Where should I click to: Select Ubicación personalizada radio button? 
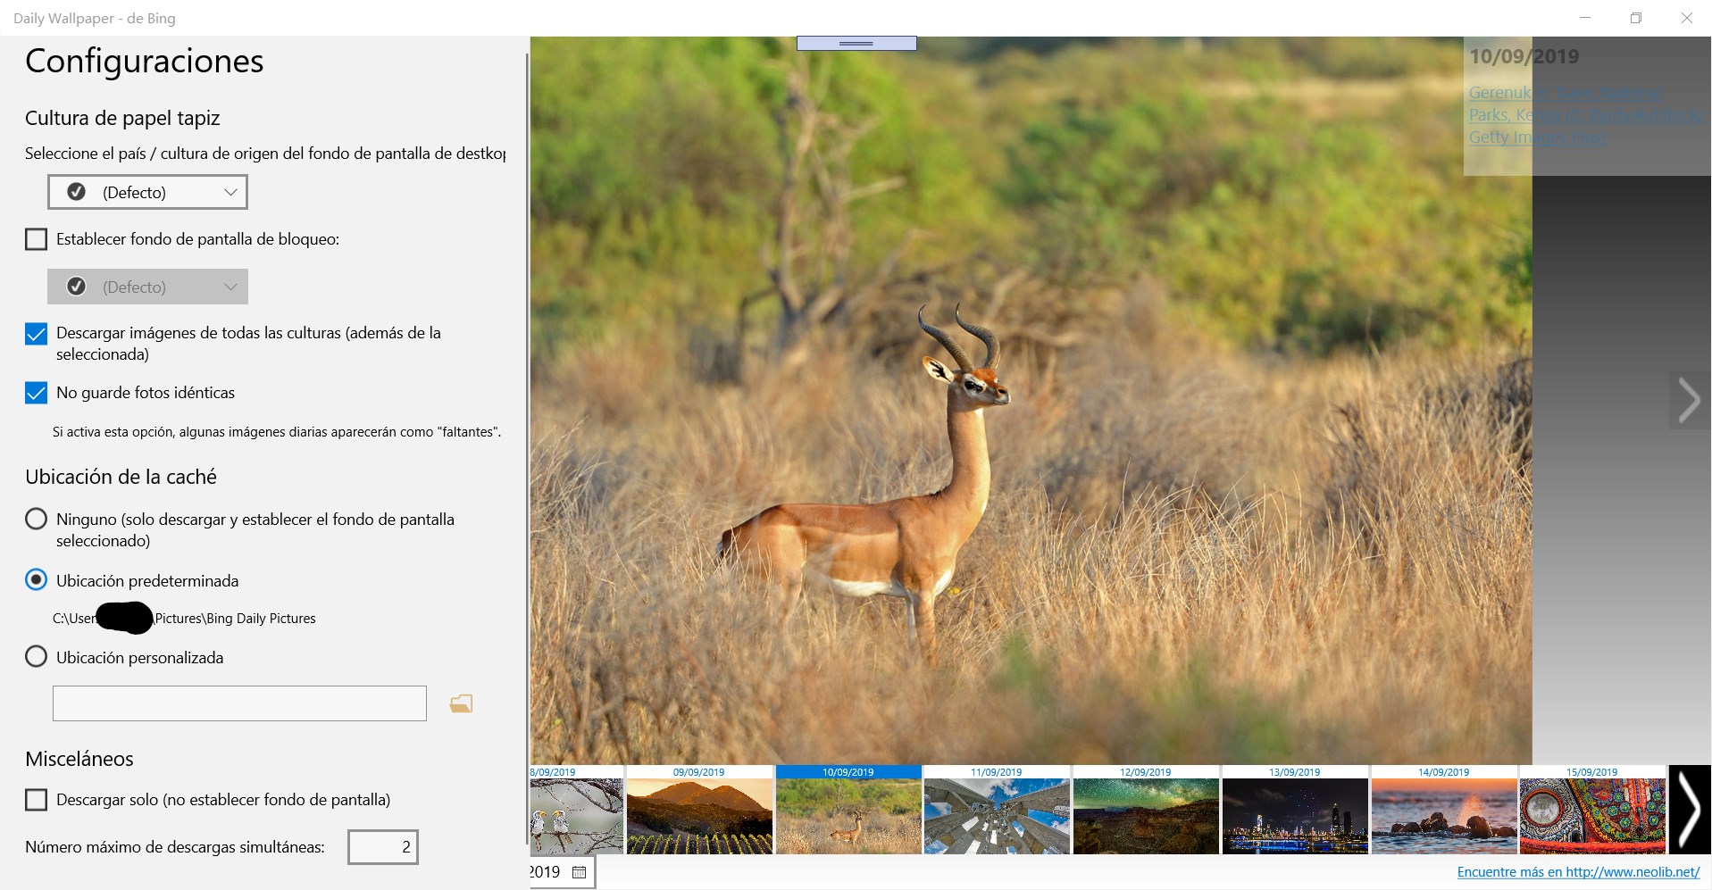click(36, 657)
